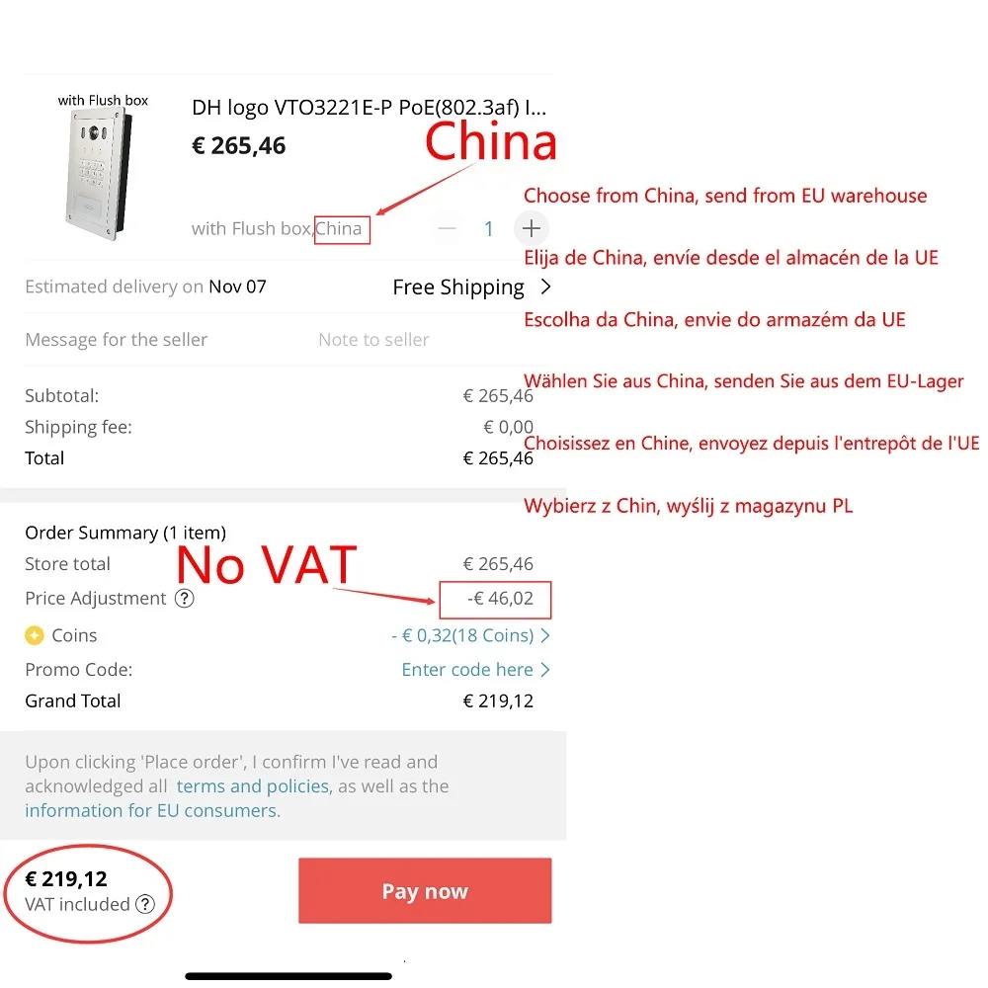Open terms and policies link

click(253, 785)
